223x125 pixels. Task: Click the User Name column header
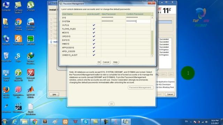pyautogui.click(x=74, y=14)
